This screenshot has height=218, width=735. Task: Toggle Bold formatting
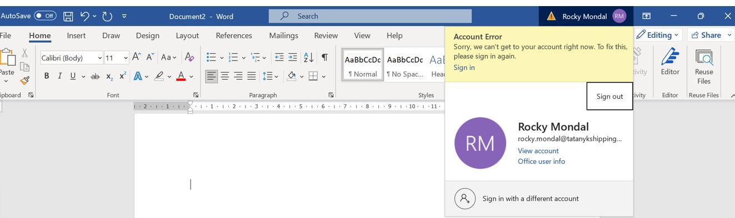click(47, 77)
